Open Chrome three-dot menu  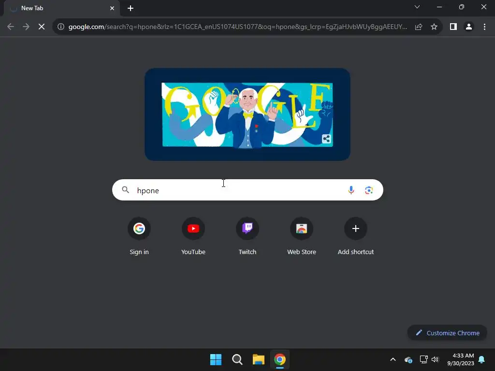tap(484, 27)
